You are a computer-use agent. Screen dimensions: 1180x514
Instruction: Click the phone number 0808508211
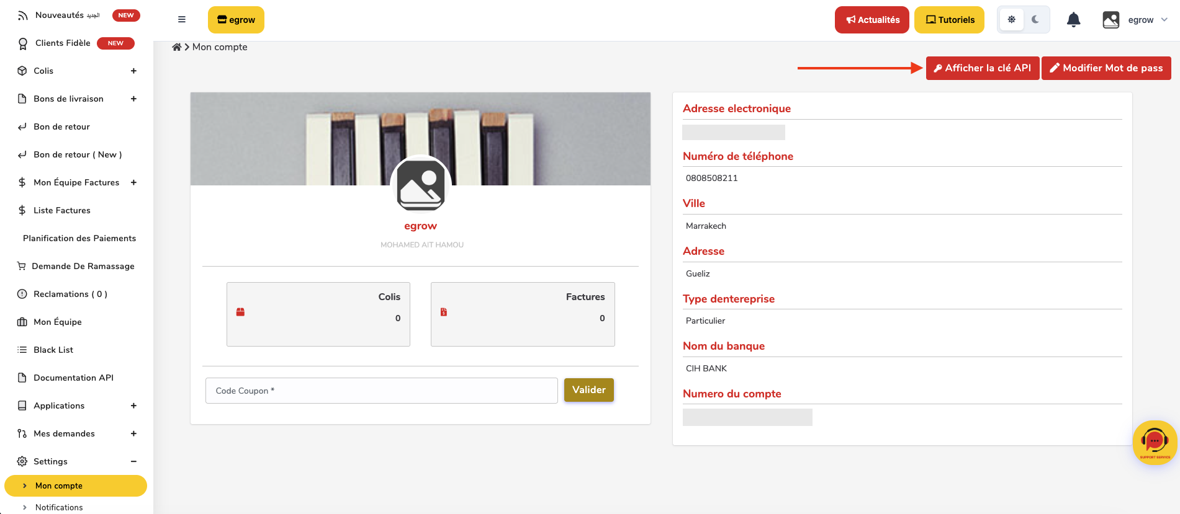coord(712,178)
